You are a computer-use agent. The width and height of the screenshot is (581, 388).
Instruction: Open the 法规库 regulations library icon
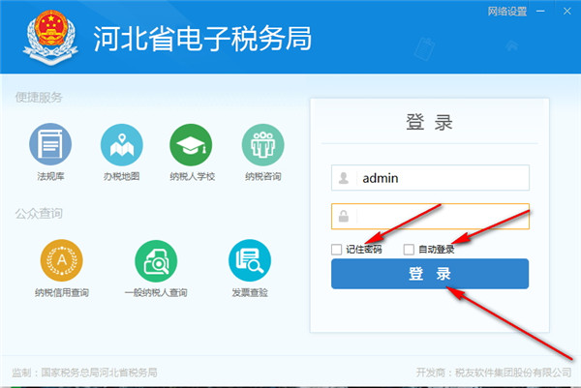pos(50,144)
